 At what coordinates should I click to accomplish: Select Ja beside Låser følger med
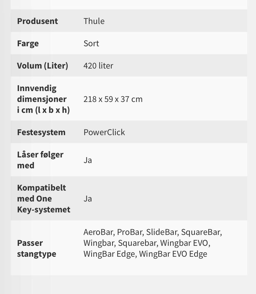tap(87, 160)
